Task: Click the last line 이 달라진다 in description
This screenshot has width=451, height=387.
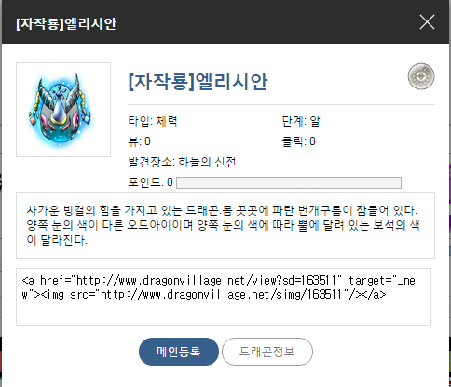Action: (57, 240)
